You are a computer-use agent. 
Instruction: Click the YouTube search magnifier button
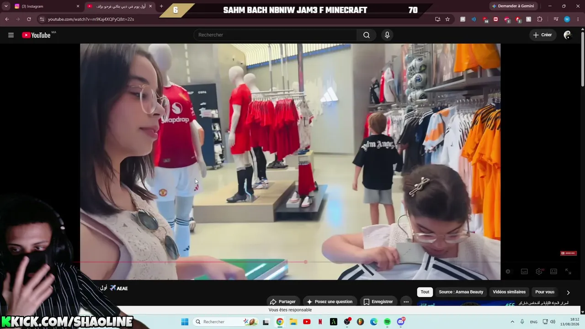click(367, 35)
